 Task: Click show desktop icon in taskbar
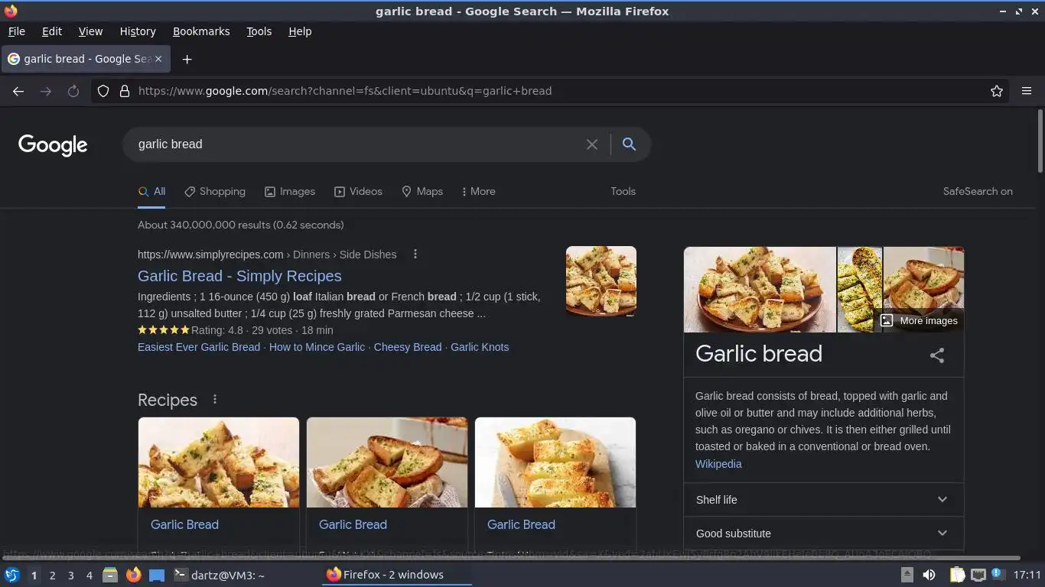click(156, 575)
